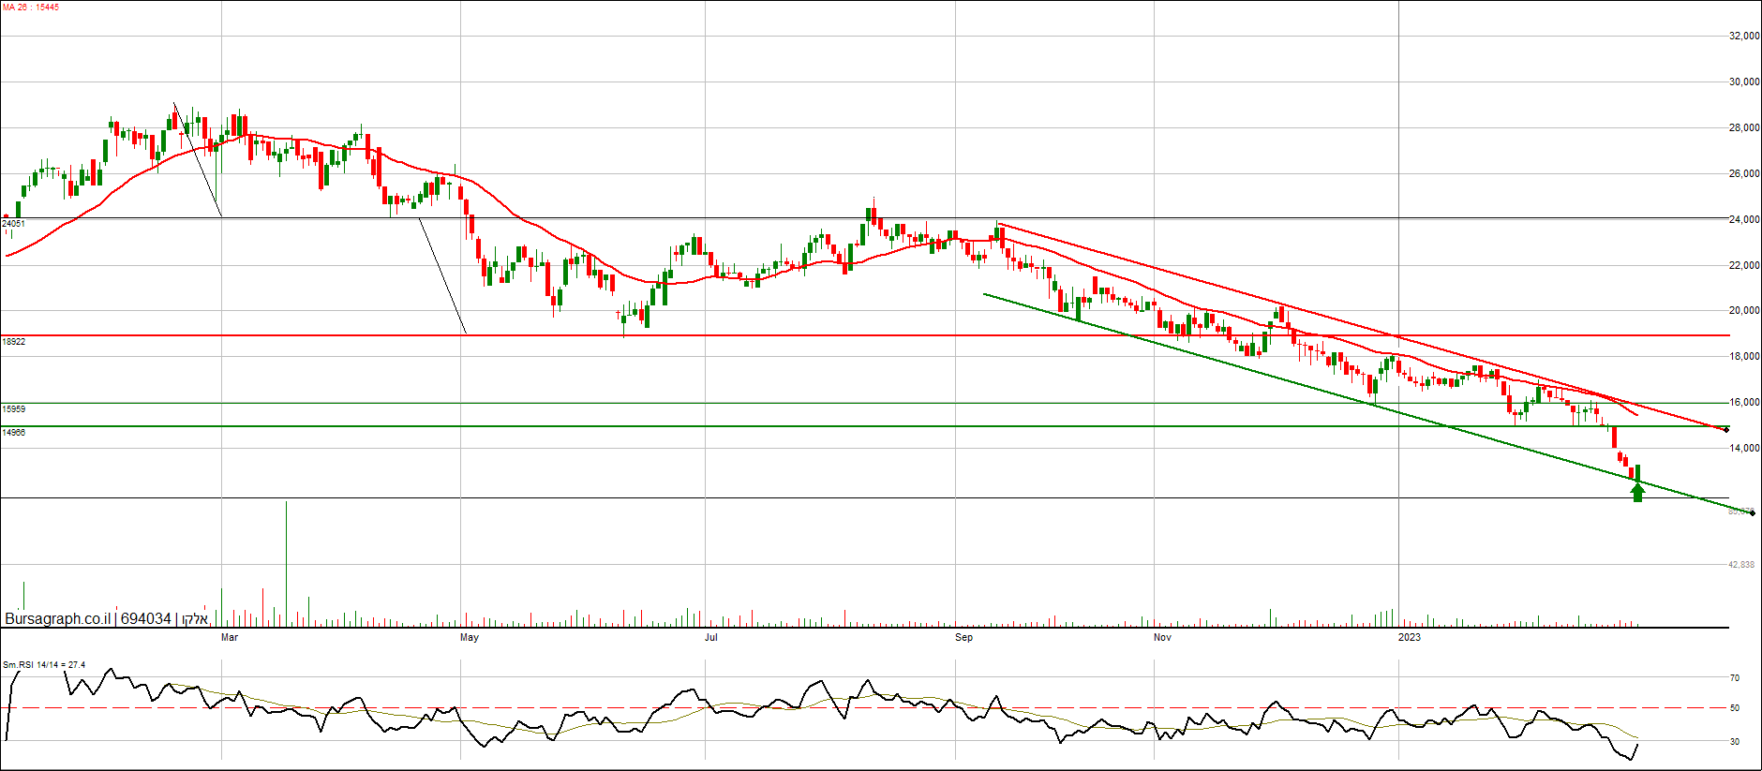The image size is (1762, 771).
Task: Click the 15959 green level label
Action: click(14, 409)
